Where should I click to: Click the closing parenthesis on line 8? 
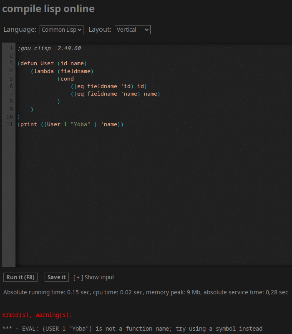(59, 101)
